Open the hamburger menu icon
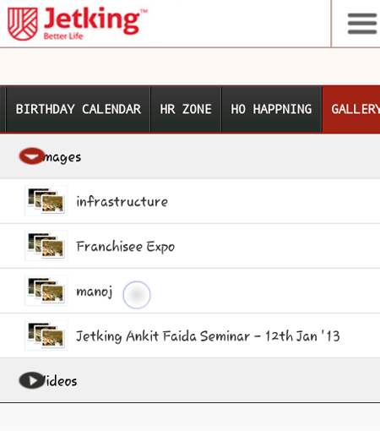Viewport: 380px width, 431px height. click(362, 24)
